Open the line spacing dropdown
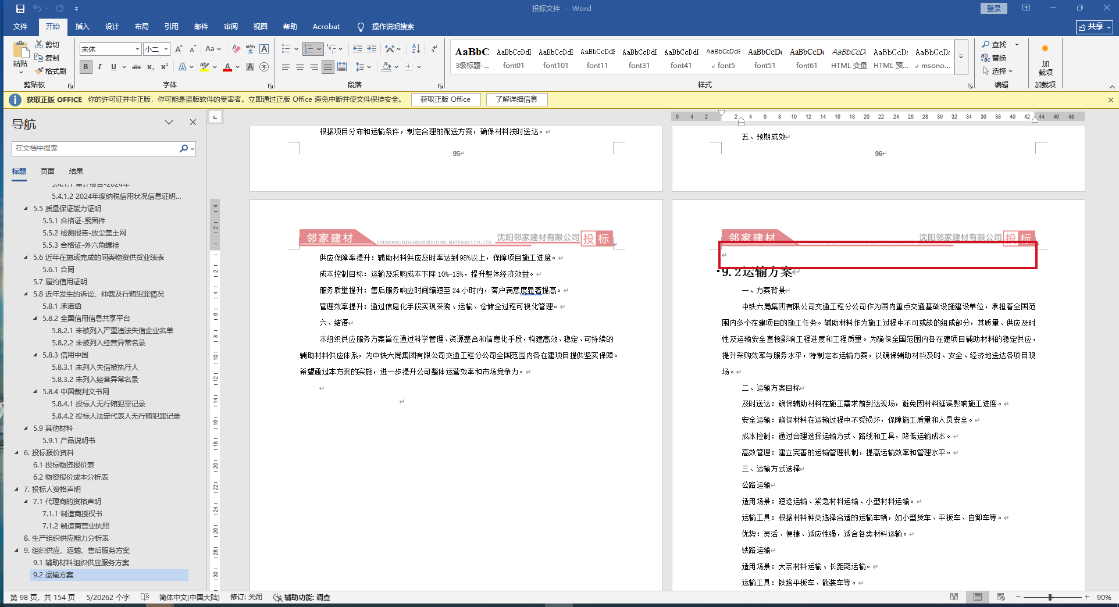 (363, 67)
